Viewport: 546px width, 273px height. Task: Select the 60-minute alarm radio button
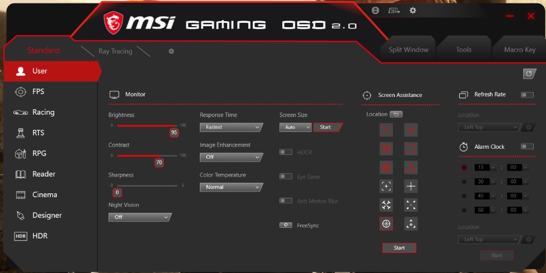click(x=464, y=210)
